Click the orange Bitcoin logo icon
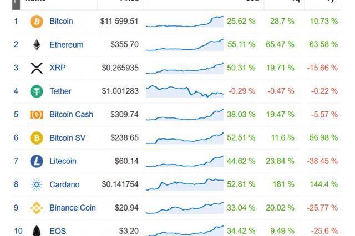Screen dimensions: 355x236 [x=37, y=21]
